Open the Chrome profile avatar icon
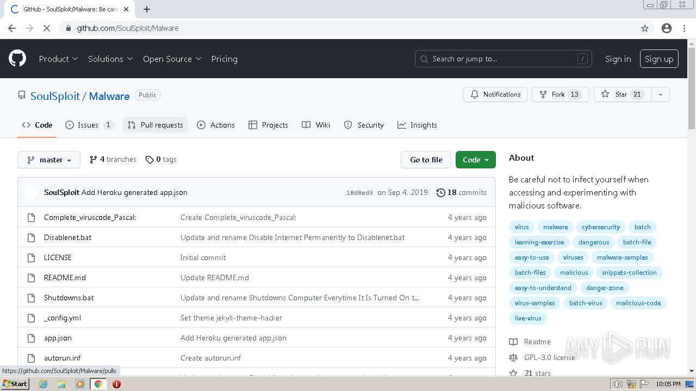 click(x=667, y=28)
